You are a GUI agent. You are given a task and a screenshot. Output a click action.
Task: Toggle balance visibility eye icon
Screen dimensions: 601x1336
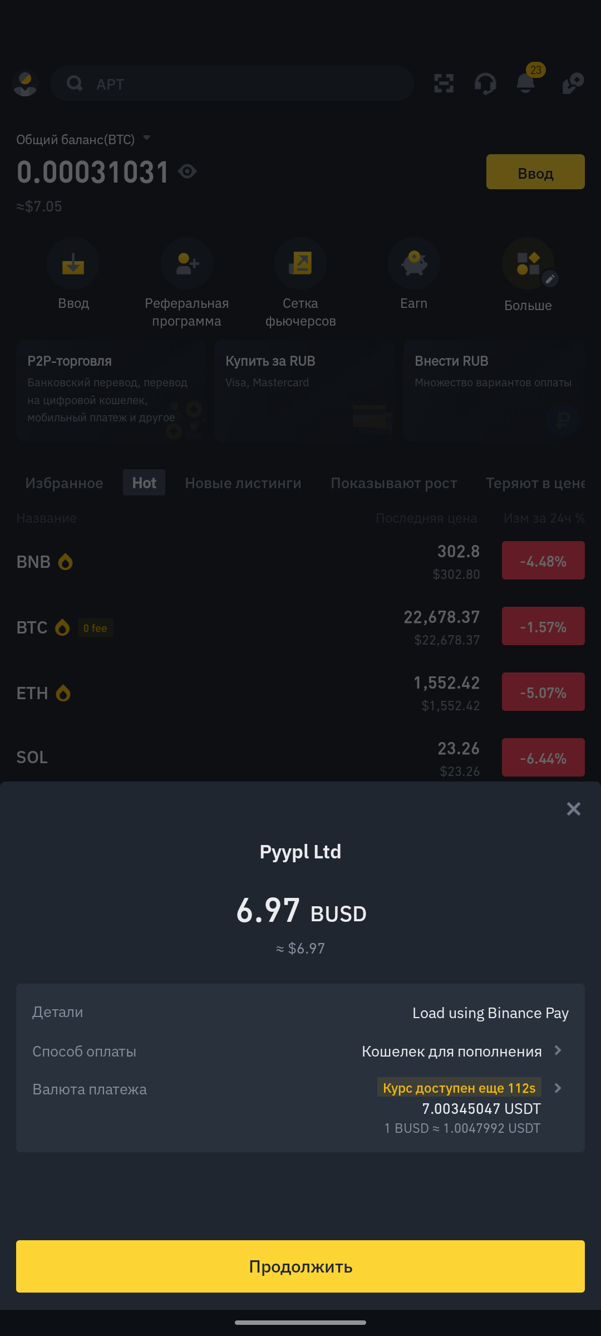tap(188, 171)
